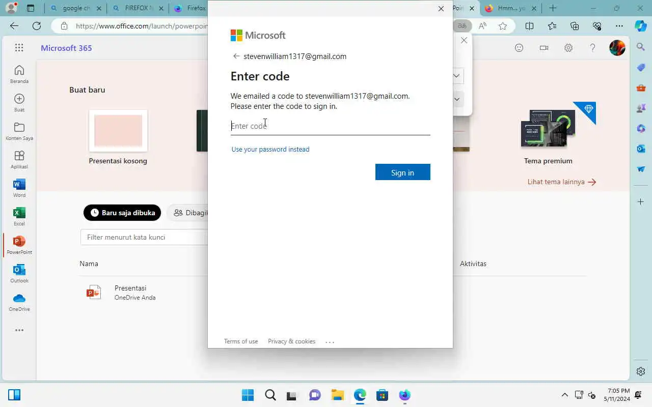The image size is (652, 407).
Task: Open Konten Saya in the sidebar
Action: [x=19, y=131]
